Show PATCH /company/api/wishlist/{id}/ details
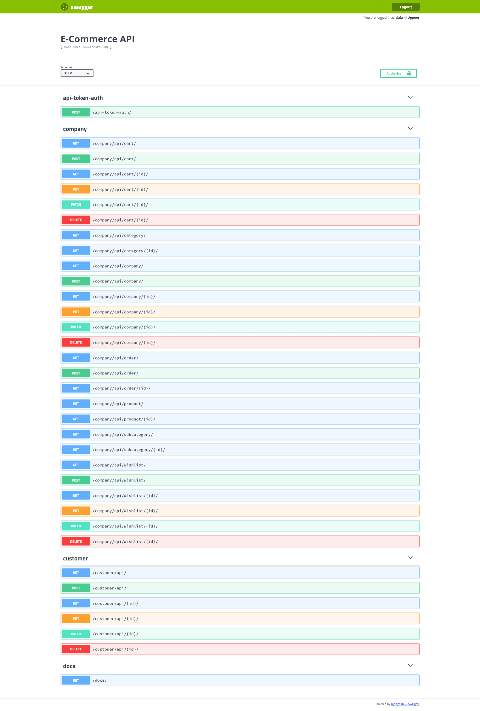 click(x=240, y=526)
